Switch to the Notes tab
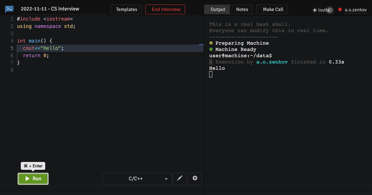This screenshot has height=195, width=372. (242, 9)
